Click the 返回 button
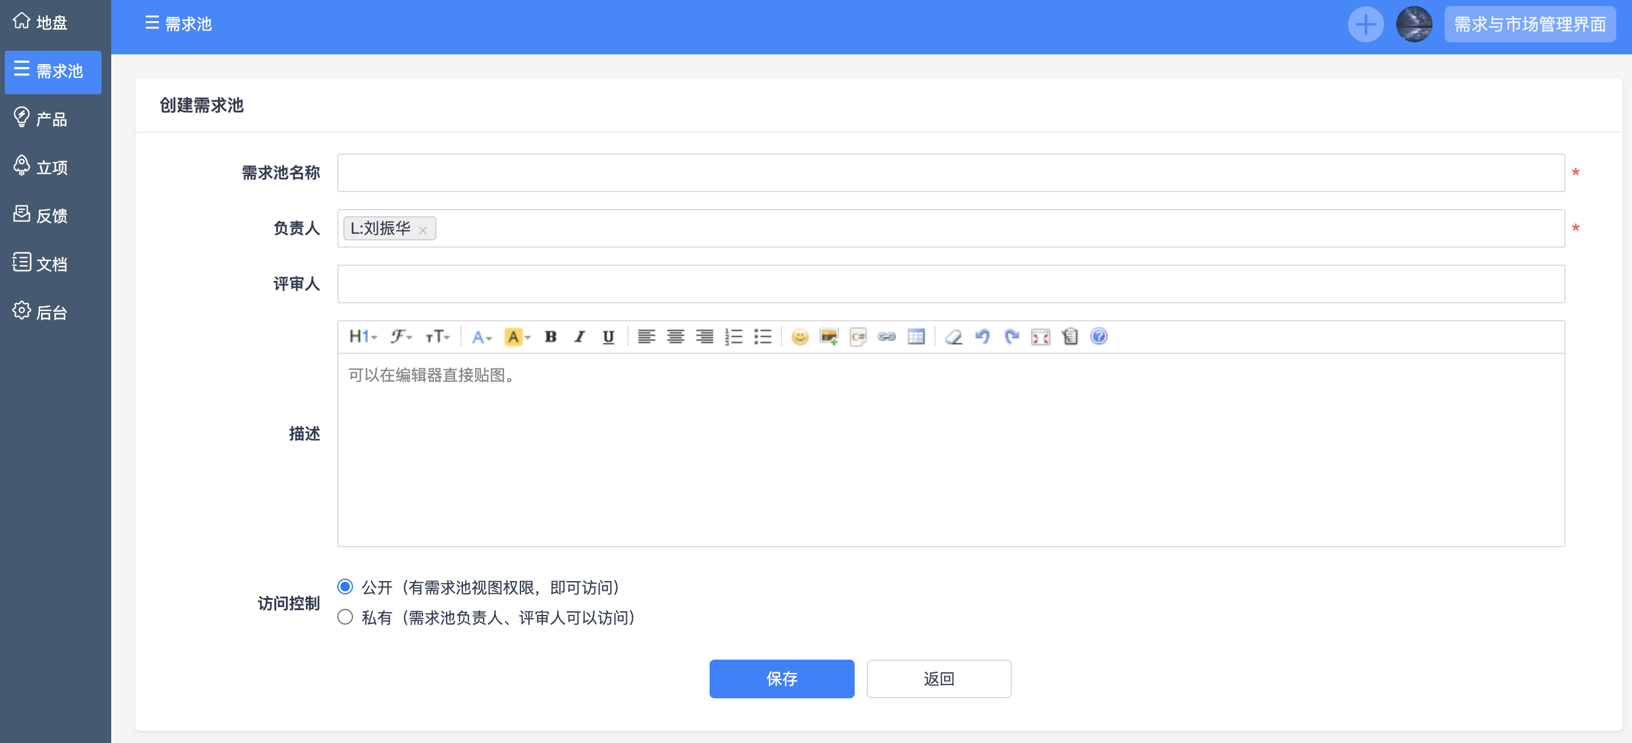This screenshot has height=743, width=1632. (x=938, y=678)
